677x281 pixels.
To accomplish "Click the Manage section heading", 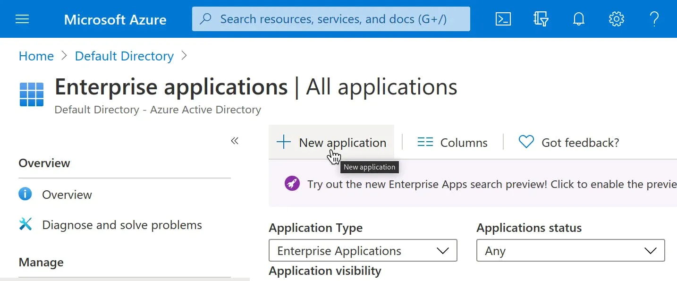I will pos(41,262).
